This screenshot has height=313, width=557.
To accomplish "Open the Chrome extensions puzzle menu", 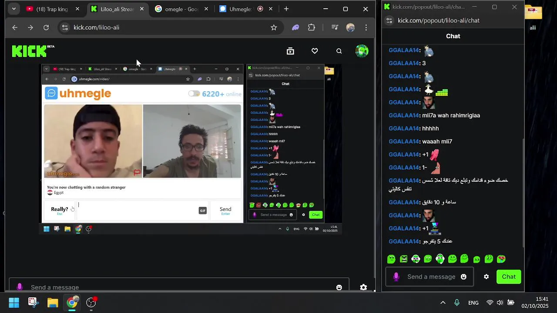I will click(312, 27).
